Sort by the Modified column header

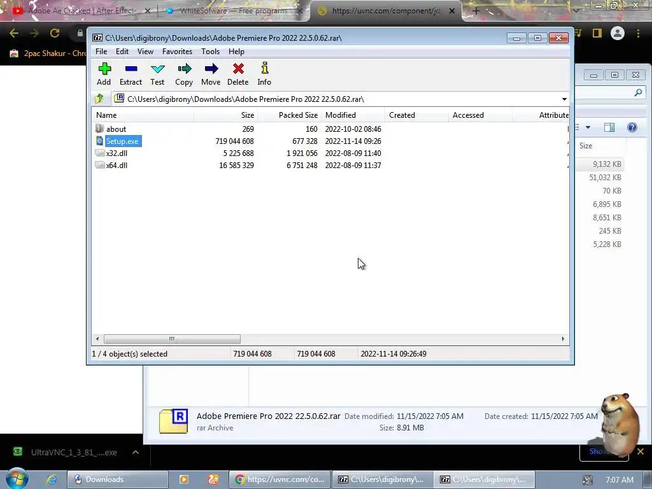point(353,115)
